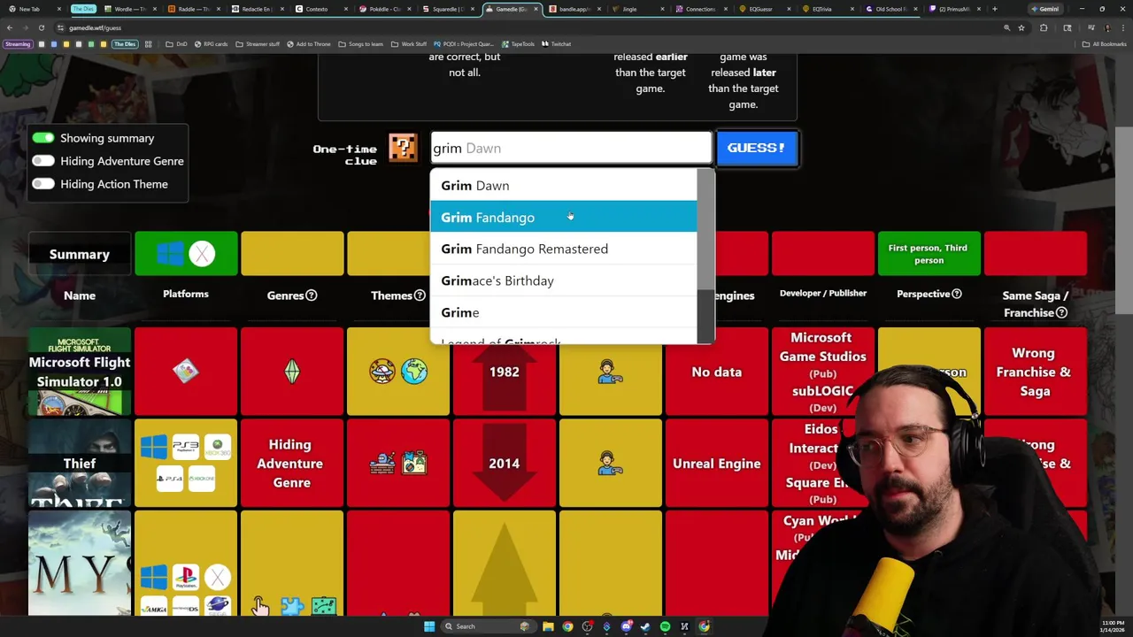Click the Windows platform icon in Thief row
This screenshot has width=1133, height=637.
pyautogui.click(x=154, y=448)
